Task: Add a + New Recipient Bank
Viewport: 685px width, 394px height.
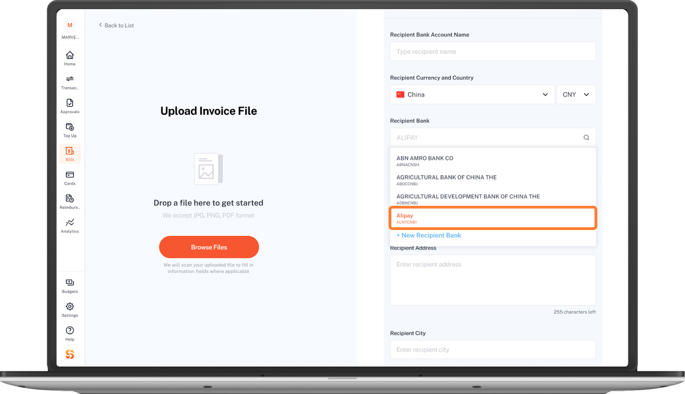Action: pyautogui.click(x=429, y=235)
